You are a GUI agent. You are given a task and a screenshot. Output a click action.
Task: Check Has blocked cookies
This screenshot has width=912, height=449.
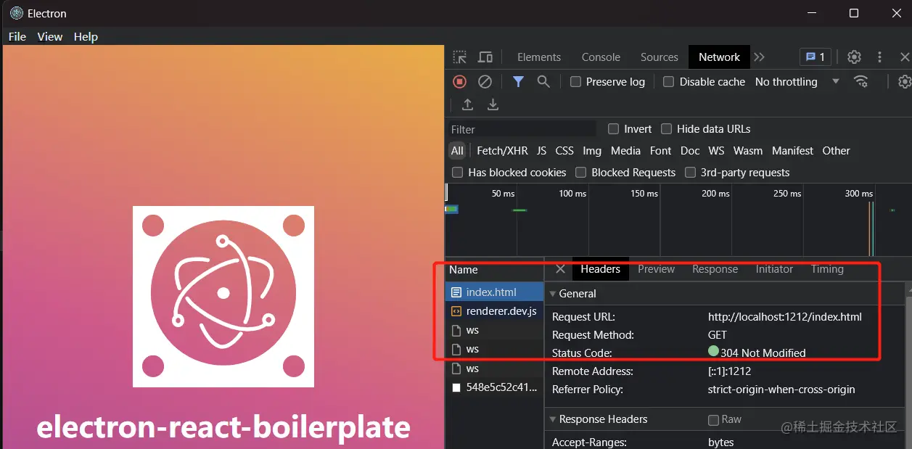[458, 173]
